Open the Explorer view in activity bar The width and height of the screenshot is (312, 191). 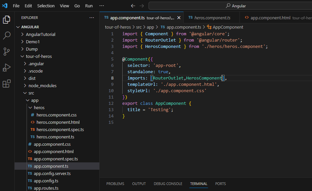(x=7, y=20)
